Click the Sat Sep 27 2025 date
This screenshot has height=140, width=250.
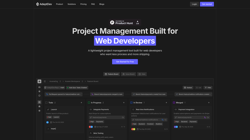point(102,127)
